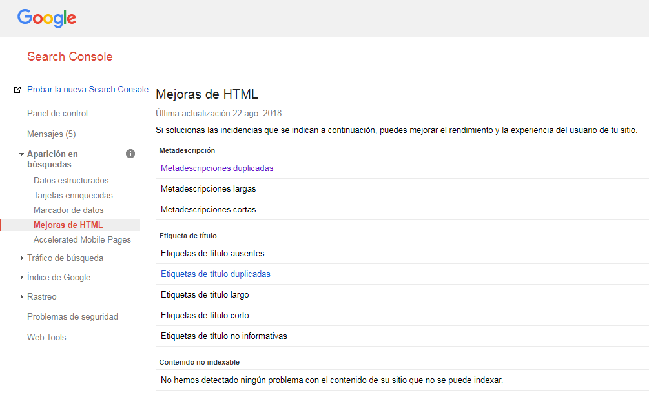Select Tarjetas enriquecidas in sidebar

[73, 196]
